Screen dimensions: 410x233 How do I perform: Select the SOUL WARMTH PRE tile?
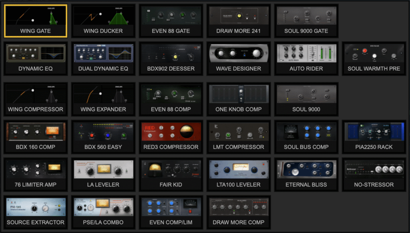[x=374, y=59]
